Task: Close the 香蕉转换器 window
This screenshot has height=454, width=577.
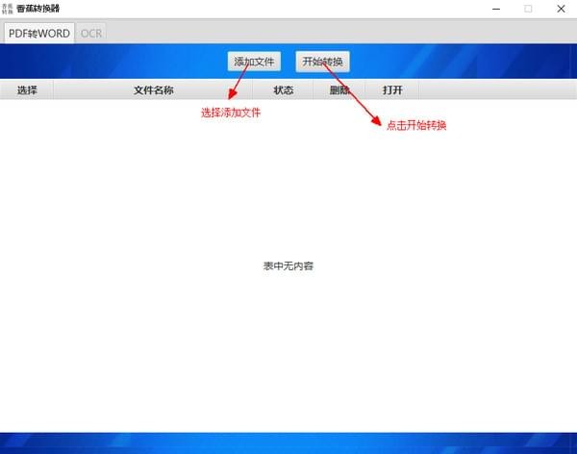Action: pos(561,9)
